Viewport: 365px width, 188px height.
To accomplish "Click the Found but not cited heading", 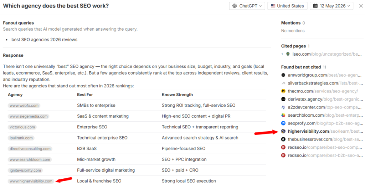I will pyautogui.click(x=301, y=67).
